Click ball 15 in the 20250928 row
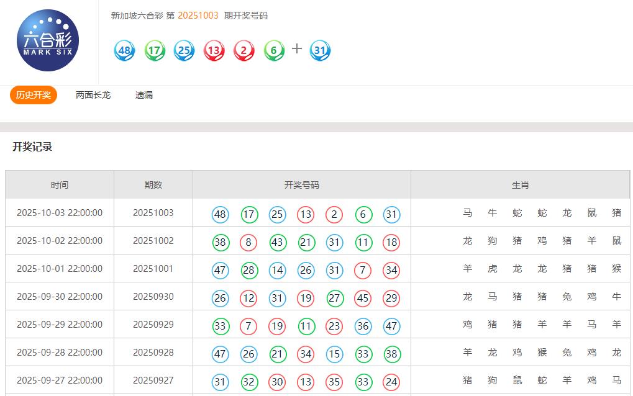Screen dimensions: 633x396 [334, 354]
